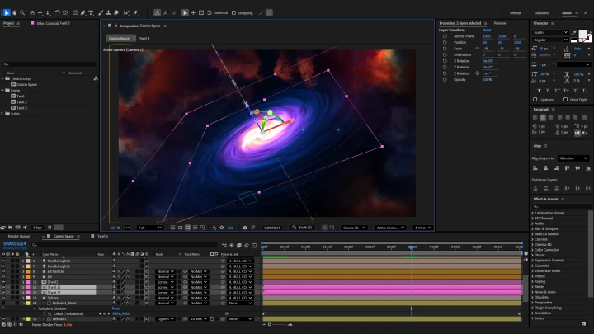Screen dimensions: 594x334
Task: Click the text fill color swatch
Action: click(x=582, y=35)
